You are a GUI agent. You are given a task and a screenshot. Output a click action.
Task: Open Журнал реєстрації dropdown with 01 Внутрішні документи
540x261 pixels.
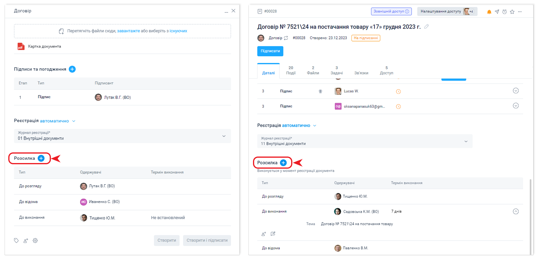122,136
